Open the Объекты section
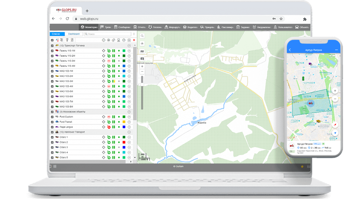 302,27
